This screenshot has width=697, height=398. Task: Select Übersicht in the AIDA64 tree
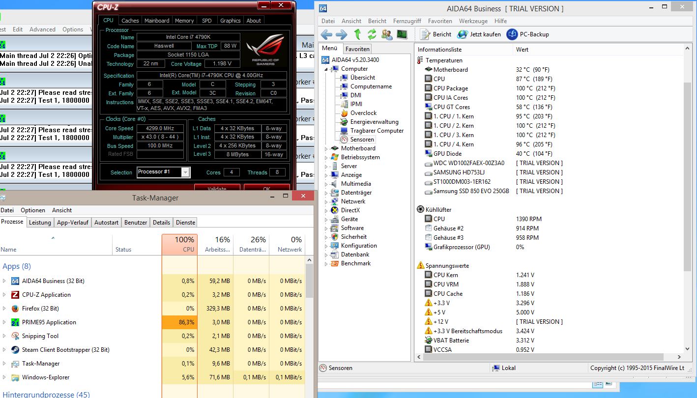tap(363, 78)
